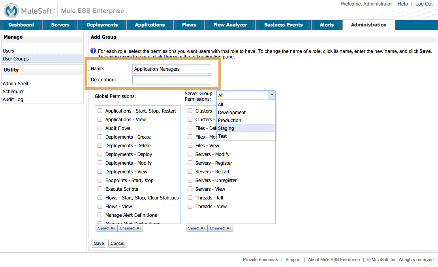The width and height of the screenshot is (438, 267).
Task: Click the Log Out link
Action: pyautogui.click(x=424, y=4)
